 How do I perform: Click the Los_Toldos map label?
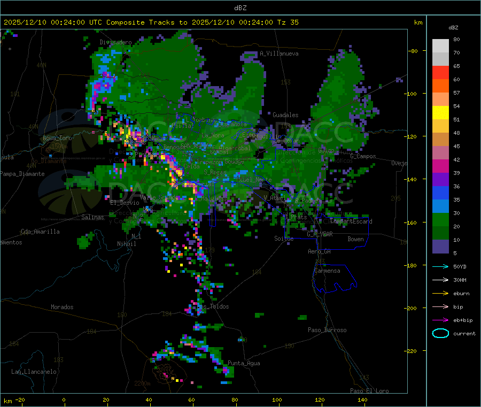(213, 306)
